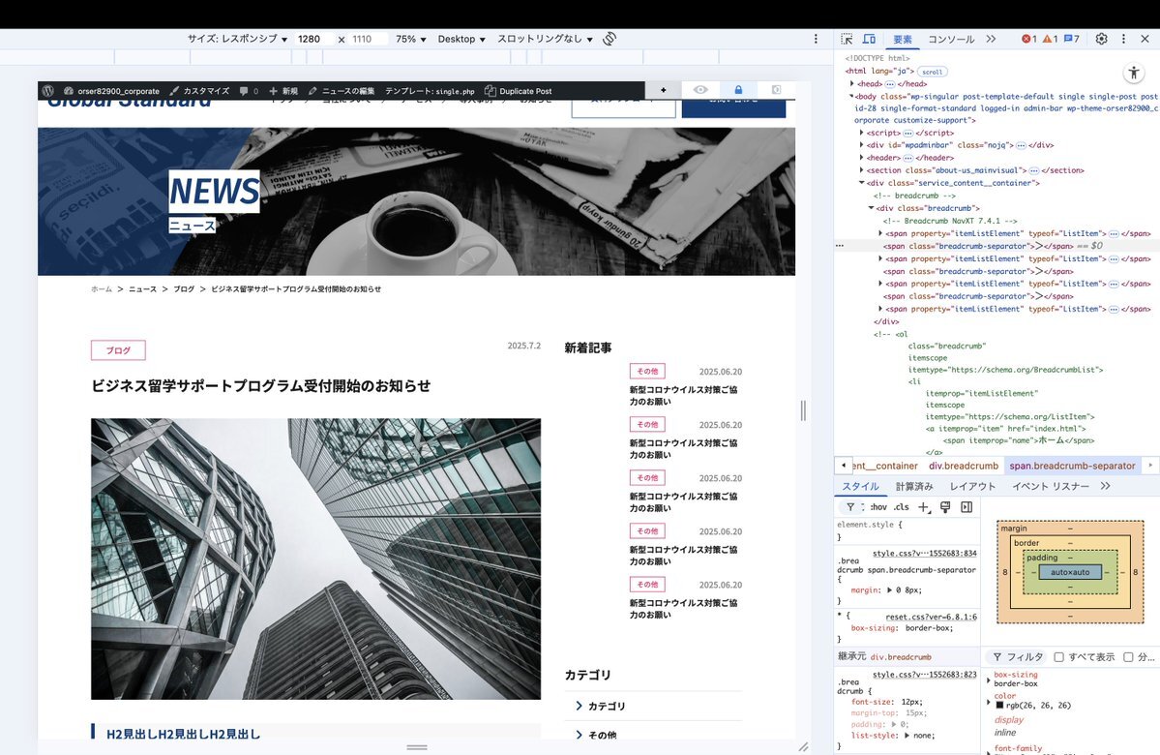Viewport: 1160px width, 755px height.
Task: Click 新規 to add new content
Action: tap(283, 91)
